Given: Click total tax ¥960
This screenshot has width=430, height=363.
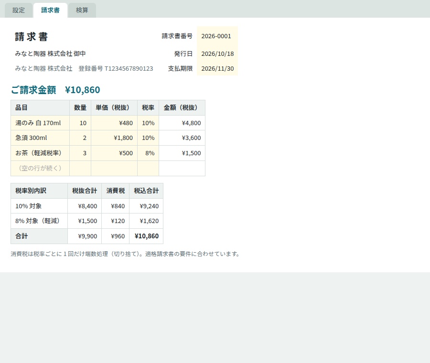Looking at the screenshot, I should [x=116, y=236].
